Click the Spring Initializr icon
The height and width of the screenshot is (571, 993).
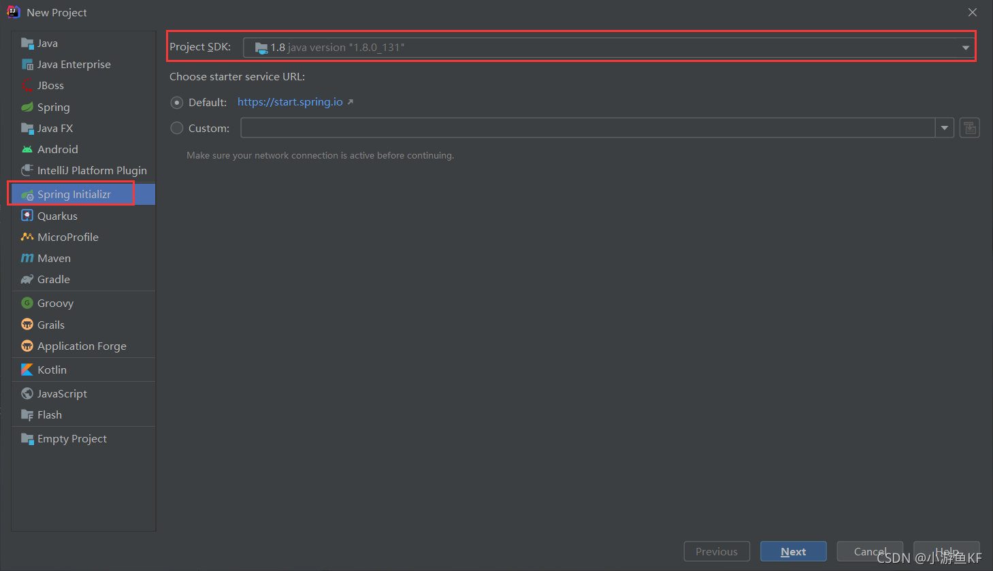click(x=27, y=195)
